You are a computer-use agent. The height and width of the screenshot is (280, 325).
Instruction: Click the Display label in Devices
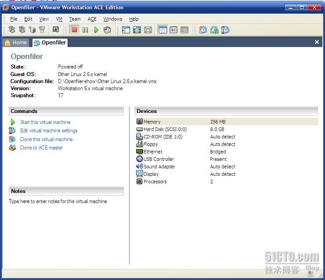151,174
